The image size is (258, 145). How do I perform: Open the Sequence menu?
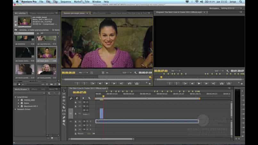66,2
